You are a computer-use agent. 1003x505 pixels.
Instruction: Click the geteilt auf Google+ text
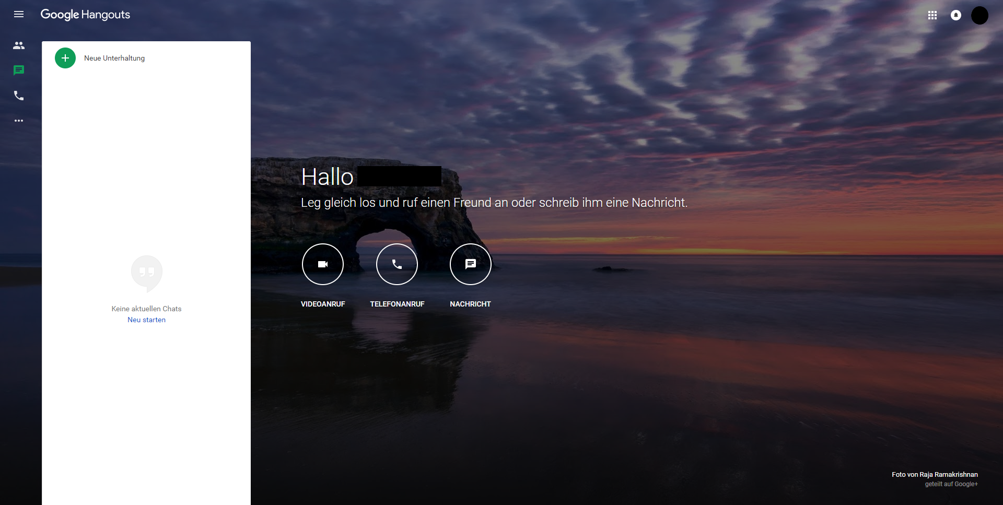pos(951,484)
